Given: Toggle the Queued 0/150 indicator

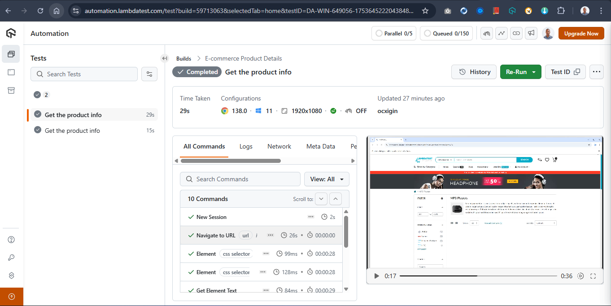Looking at the screenshot, I should [x=446, y=33].
